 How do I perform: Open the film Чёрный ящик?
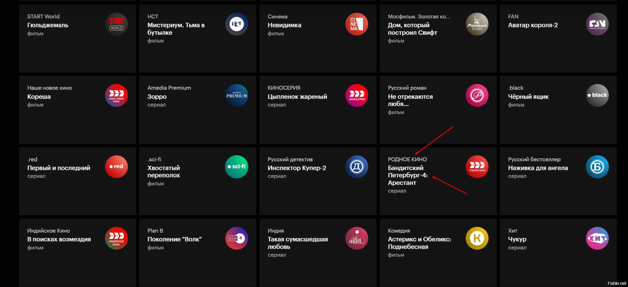(x=528, y=97)
